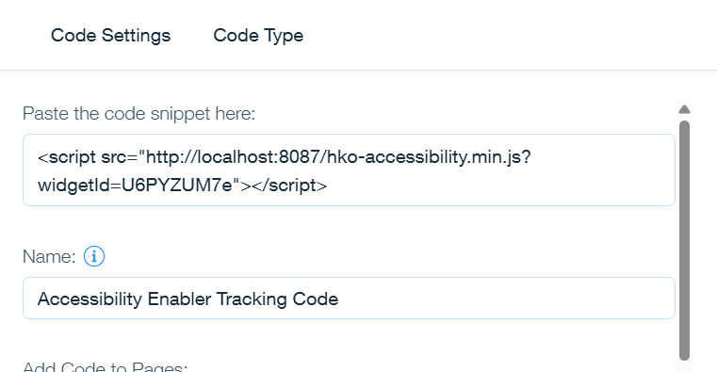Place cursor on '<script src=' in snippet
Viewport: 717px width, 372px height.
(x=88, y=157)
